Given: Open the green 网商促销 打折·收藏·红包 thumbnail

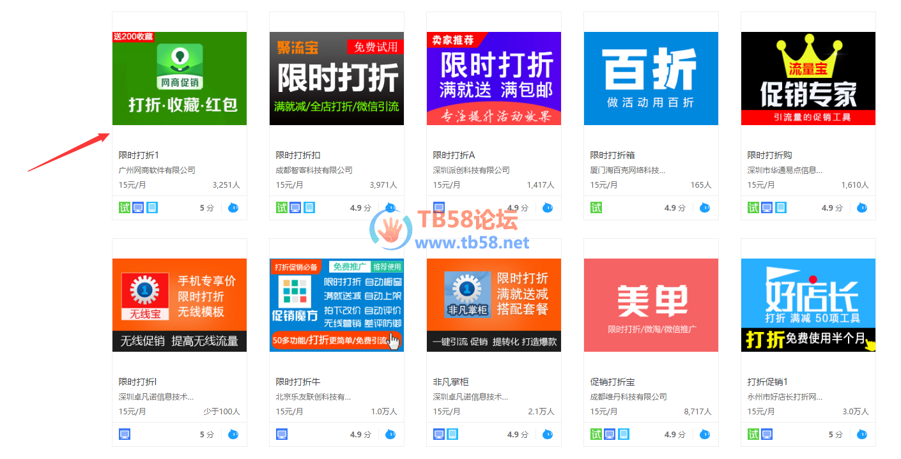Looking at the screenshot, I should point(180,79).
